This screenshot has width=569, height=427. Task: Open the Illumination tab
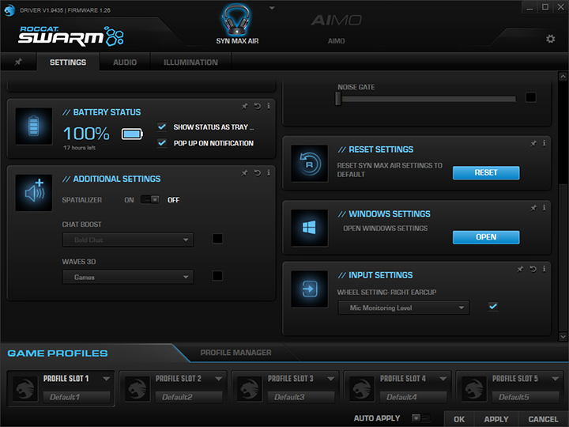tap(190, 62)
